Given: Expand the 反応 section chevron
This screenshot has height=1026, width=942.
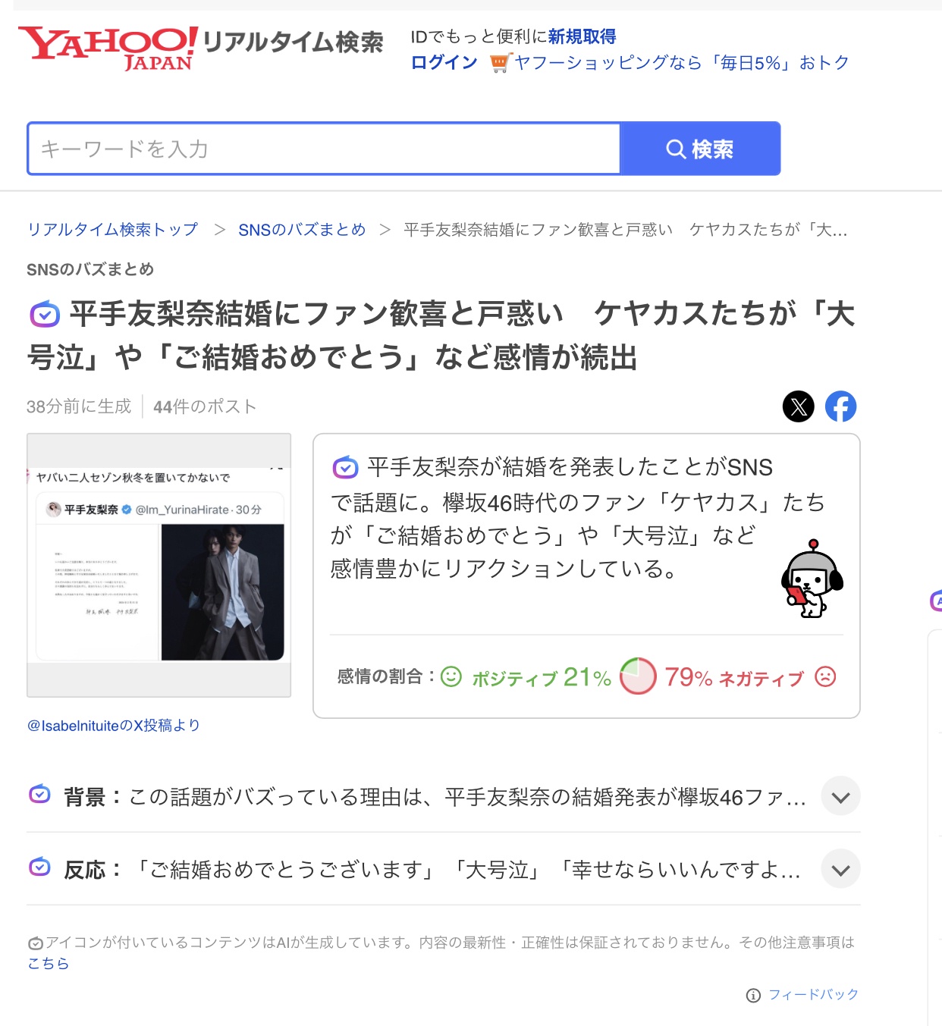Looking at the screenshot, I should click(840, 869).
